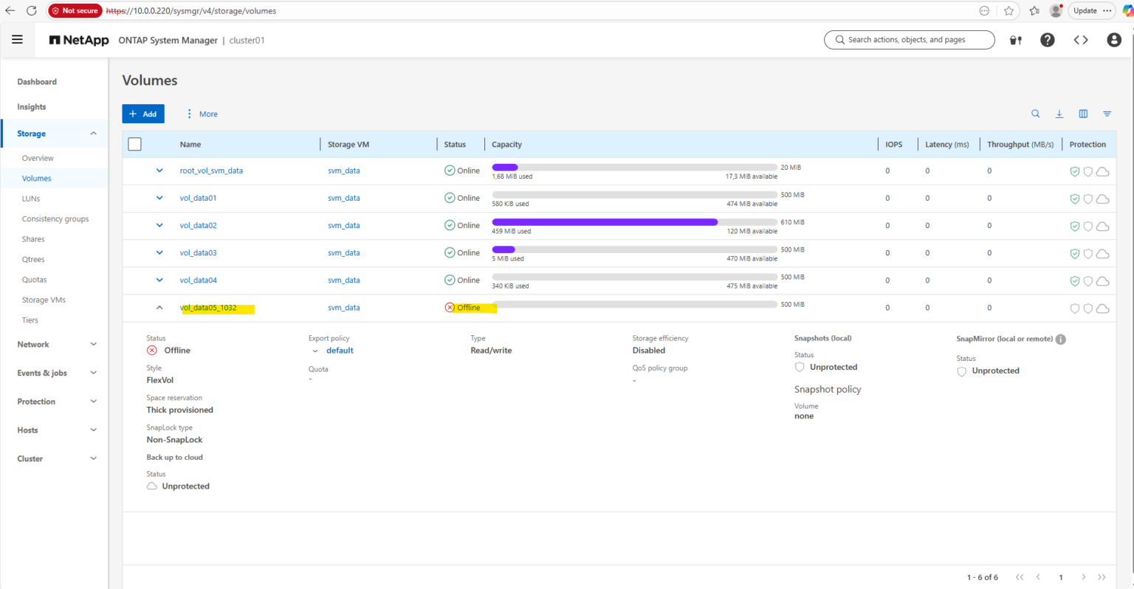Click the cloud backup icon for vol_data02
This screenshot has height=589, width=1134.
pyautogui.click(x=1103, y=226)
